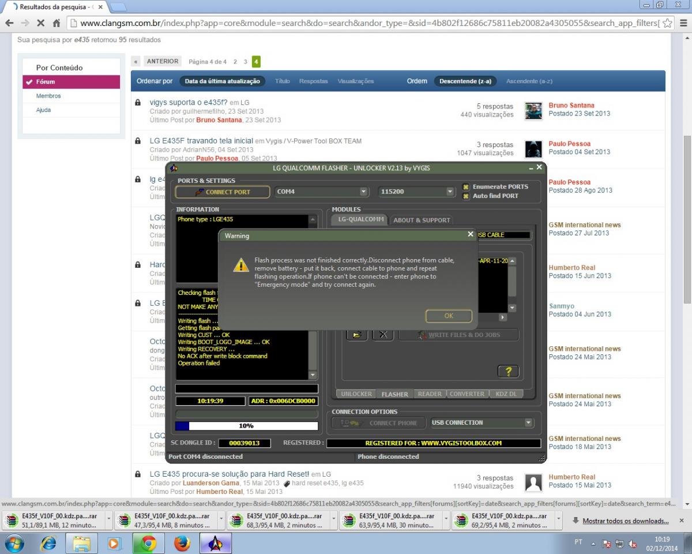This screenshot has width=692, height=554.
Task: Toggle Auto find PORT checkbox
Action: pyautogui.click(x=466, y=196)
